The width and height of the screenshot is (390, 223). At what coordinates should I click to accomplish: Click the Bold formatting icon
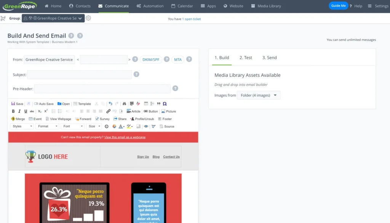point(13,111)
